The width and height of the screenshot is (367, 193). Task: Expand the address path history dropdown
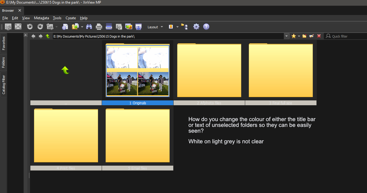(x=287, y=36)
